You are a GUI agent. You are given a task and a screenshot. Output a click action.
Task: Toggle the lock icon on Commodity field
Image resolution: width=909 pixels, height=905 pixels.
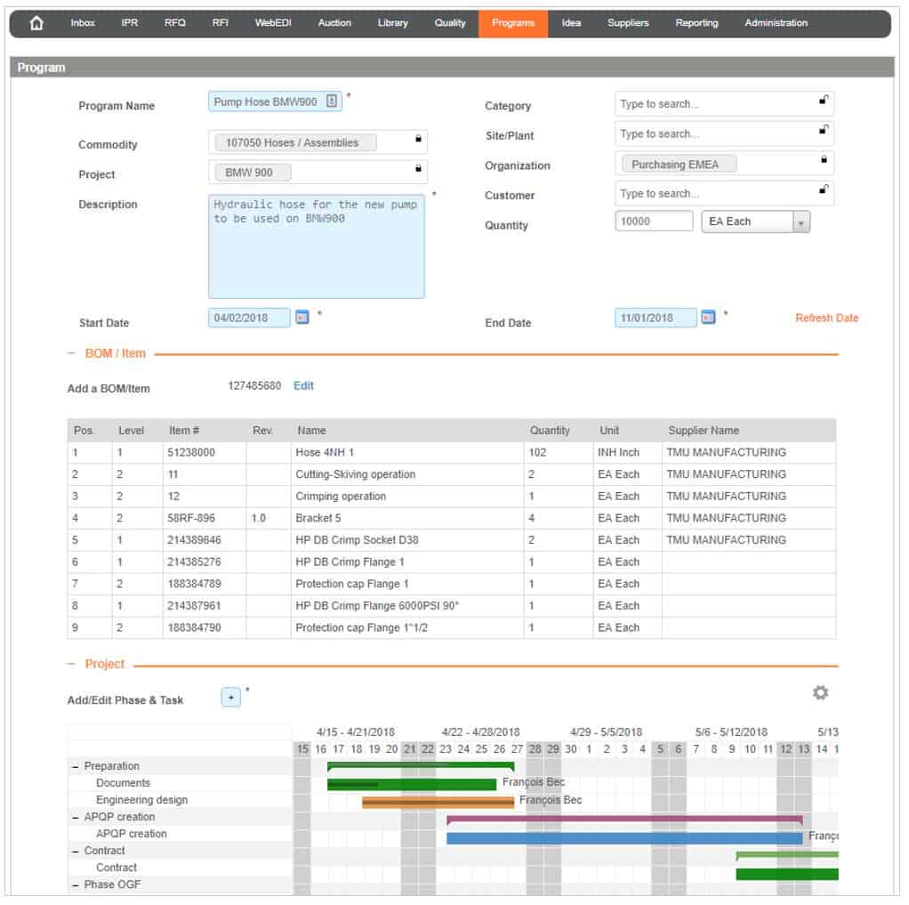(x=420, y=139)
